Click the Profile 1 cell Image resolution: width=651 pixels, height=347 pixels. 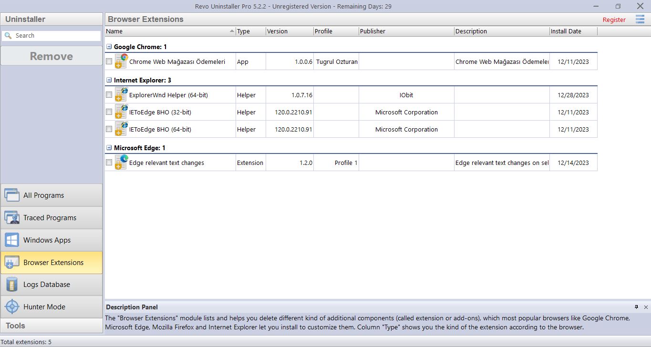pyautogui.click(x=336, y=163)
